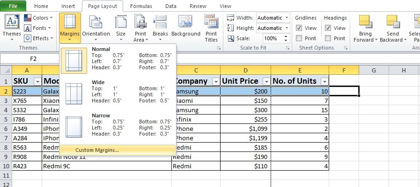The height and width of the screenshot is (187, 420).
Task: Toggle the Gridlines View checkbox
Action: [299, 28]
